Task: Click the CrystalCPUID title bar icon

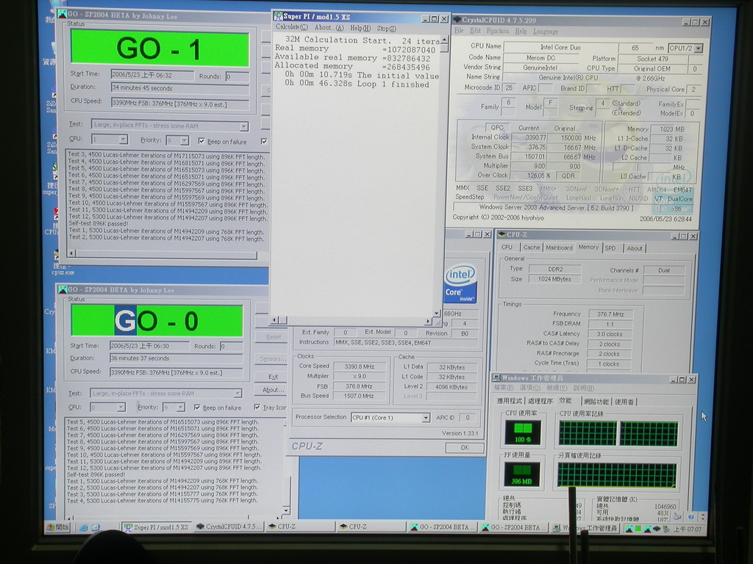Action: click(x=457, y=20)
